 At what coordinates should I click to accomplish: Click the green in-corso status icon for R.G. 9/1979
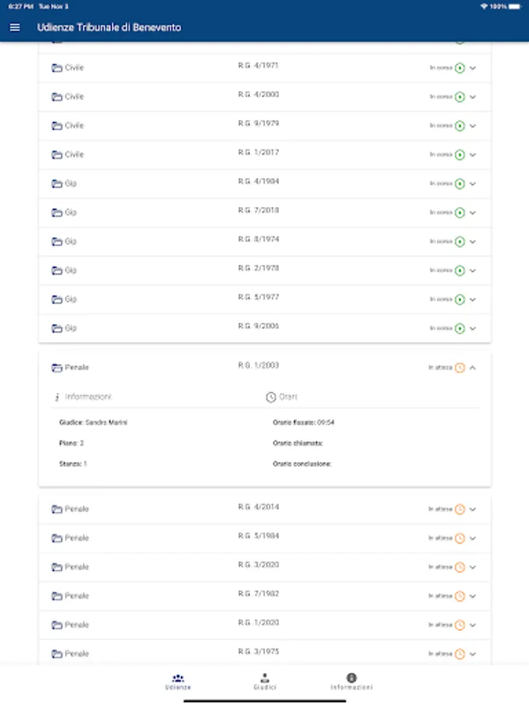pyautogui.click(x=460, y=126)
